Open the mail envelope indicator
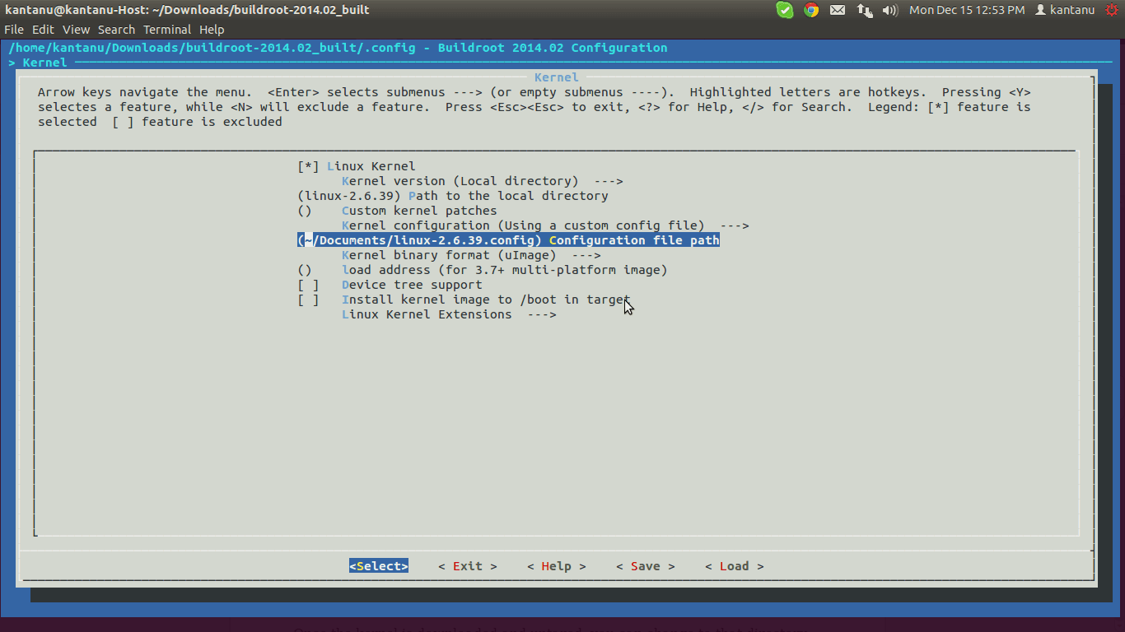 838,10
